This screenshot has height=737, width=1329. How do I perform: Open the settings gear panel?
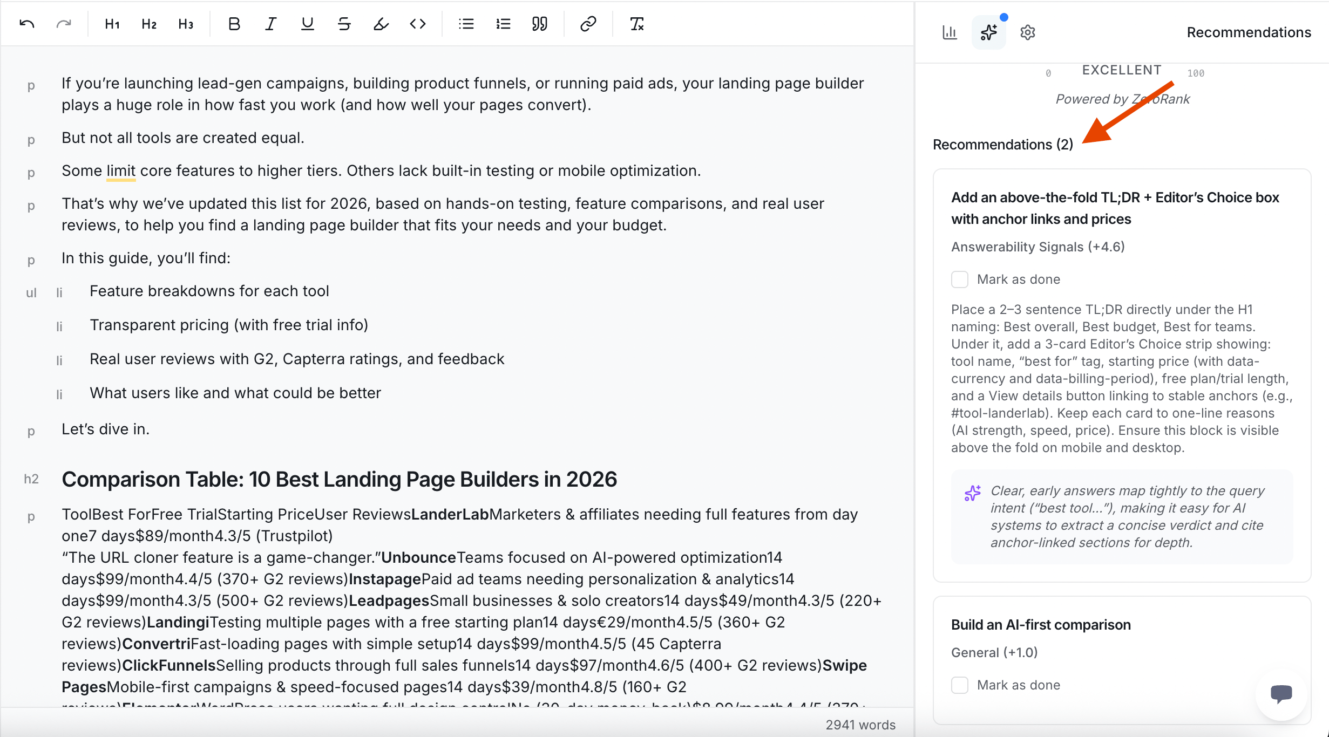[x=1028, y=32]
